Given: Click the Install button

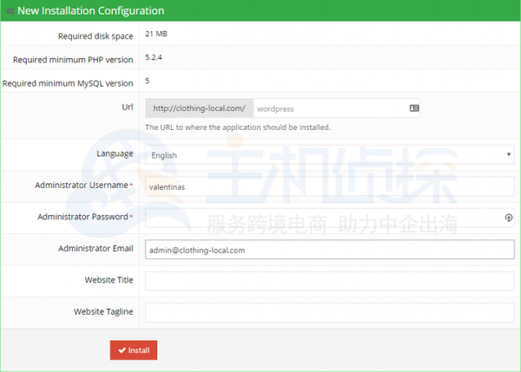Looking at the screenshot, I should (134, 350).
